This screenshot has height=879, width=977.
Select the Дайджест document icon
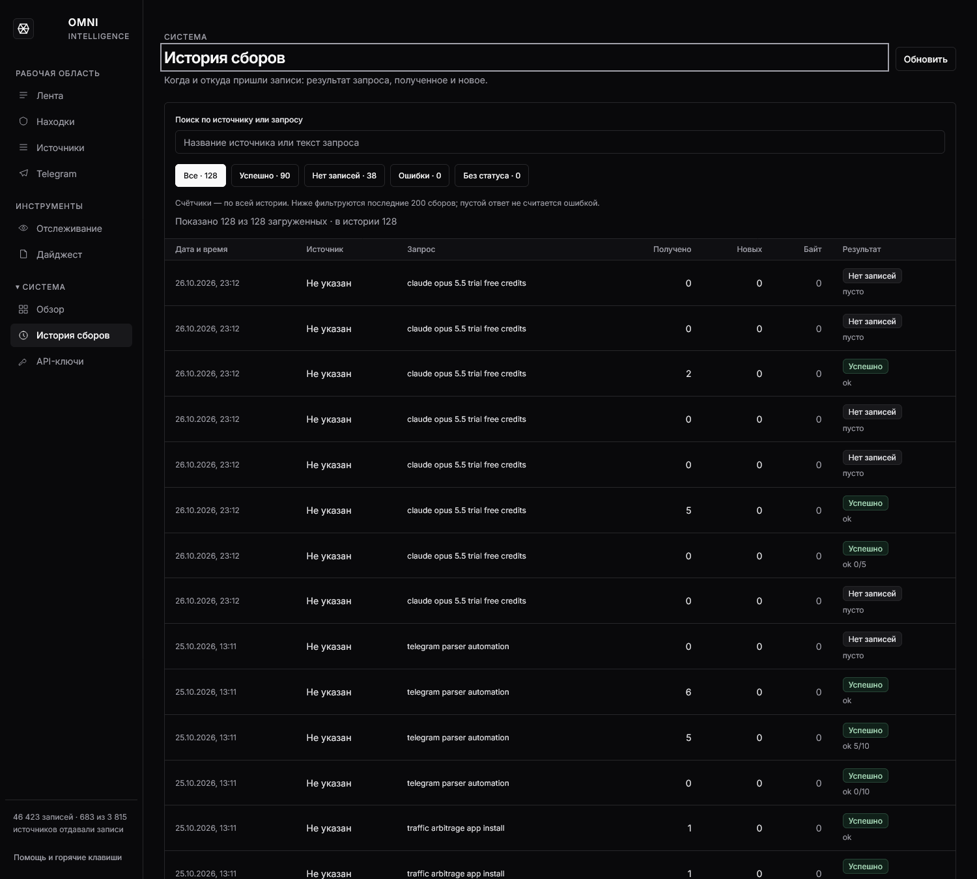(23, 255)
